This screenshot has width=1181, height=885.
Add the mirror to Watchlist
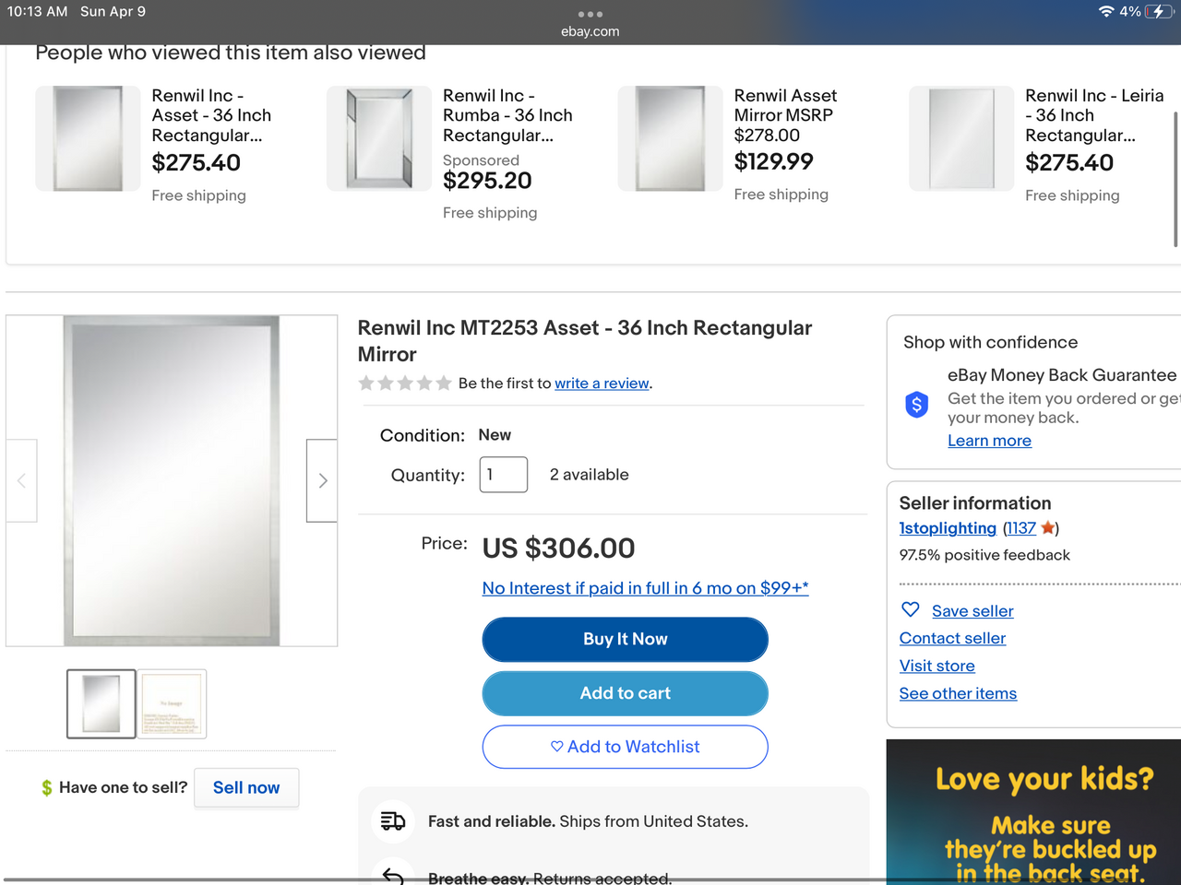coord(625,747)
